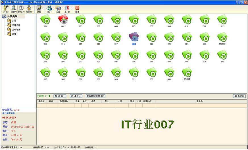Click the 退台 (cancel table) toolbar icon
Viewport: 248px width, 150px height.
pyautogui.click(x=13, y=8)
